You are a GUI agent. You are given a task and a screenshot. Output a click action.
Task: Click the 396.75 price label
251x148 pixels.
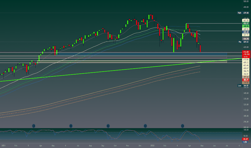tap(246, 71)
